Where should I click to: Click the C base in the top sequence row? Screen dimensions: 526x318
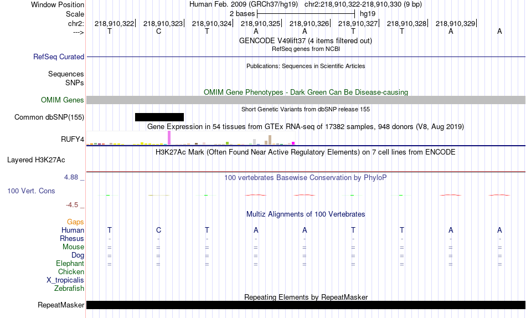pyautogui.click(x=159, y=31)
